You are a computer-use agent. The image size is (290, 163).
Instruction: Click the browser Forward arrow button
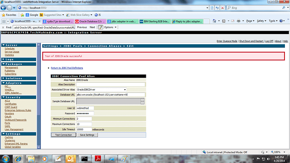[x=9, y=8]
